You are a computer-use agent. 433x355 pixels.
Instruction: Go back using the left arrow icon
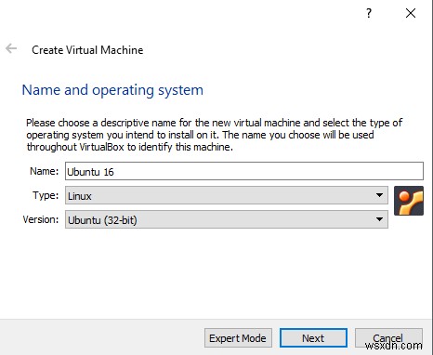click(x=11, y=48)
